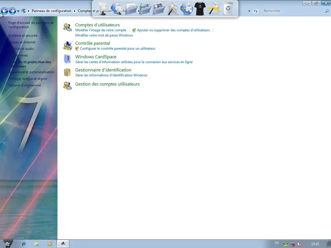Go back with the Back arrow button
The height and width of the screenshot is (248, 331).
4,11
